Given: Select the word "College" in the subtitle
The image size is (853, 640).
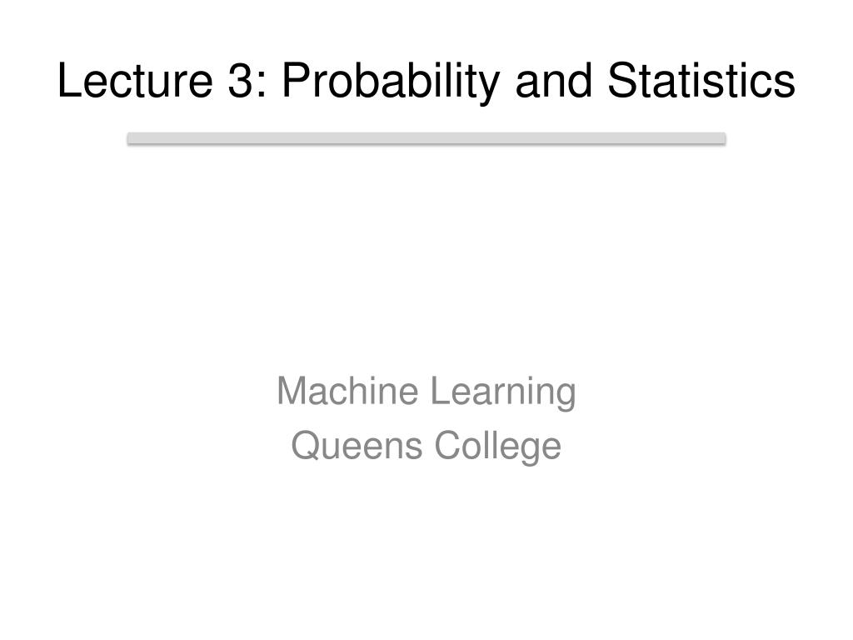Looking at the screenshot, I should pyautogui.click(x=498, y=447).
